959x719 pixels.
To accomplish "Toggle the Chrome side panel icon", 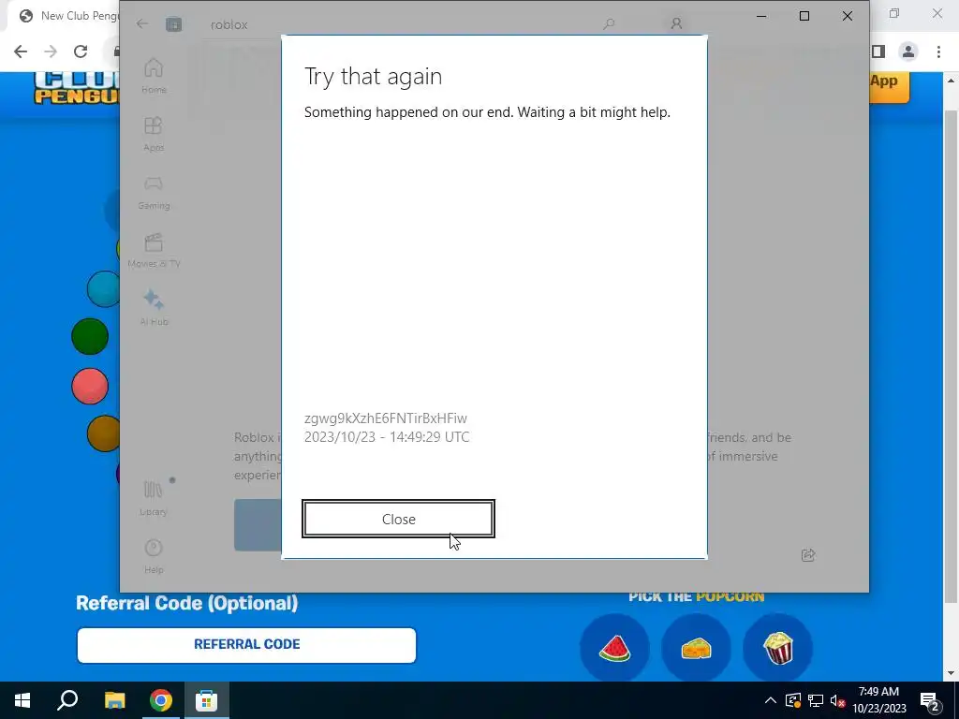I will [x=878, y=51].
